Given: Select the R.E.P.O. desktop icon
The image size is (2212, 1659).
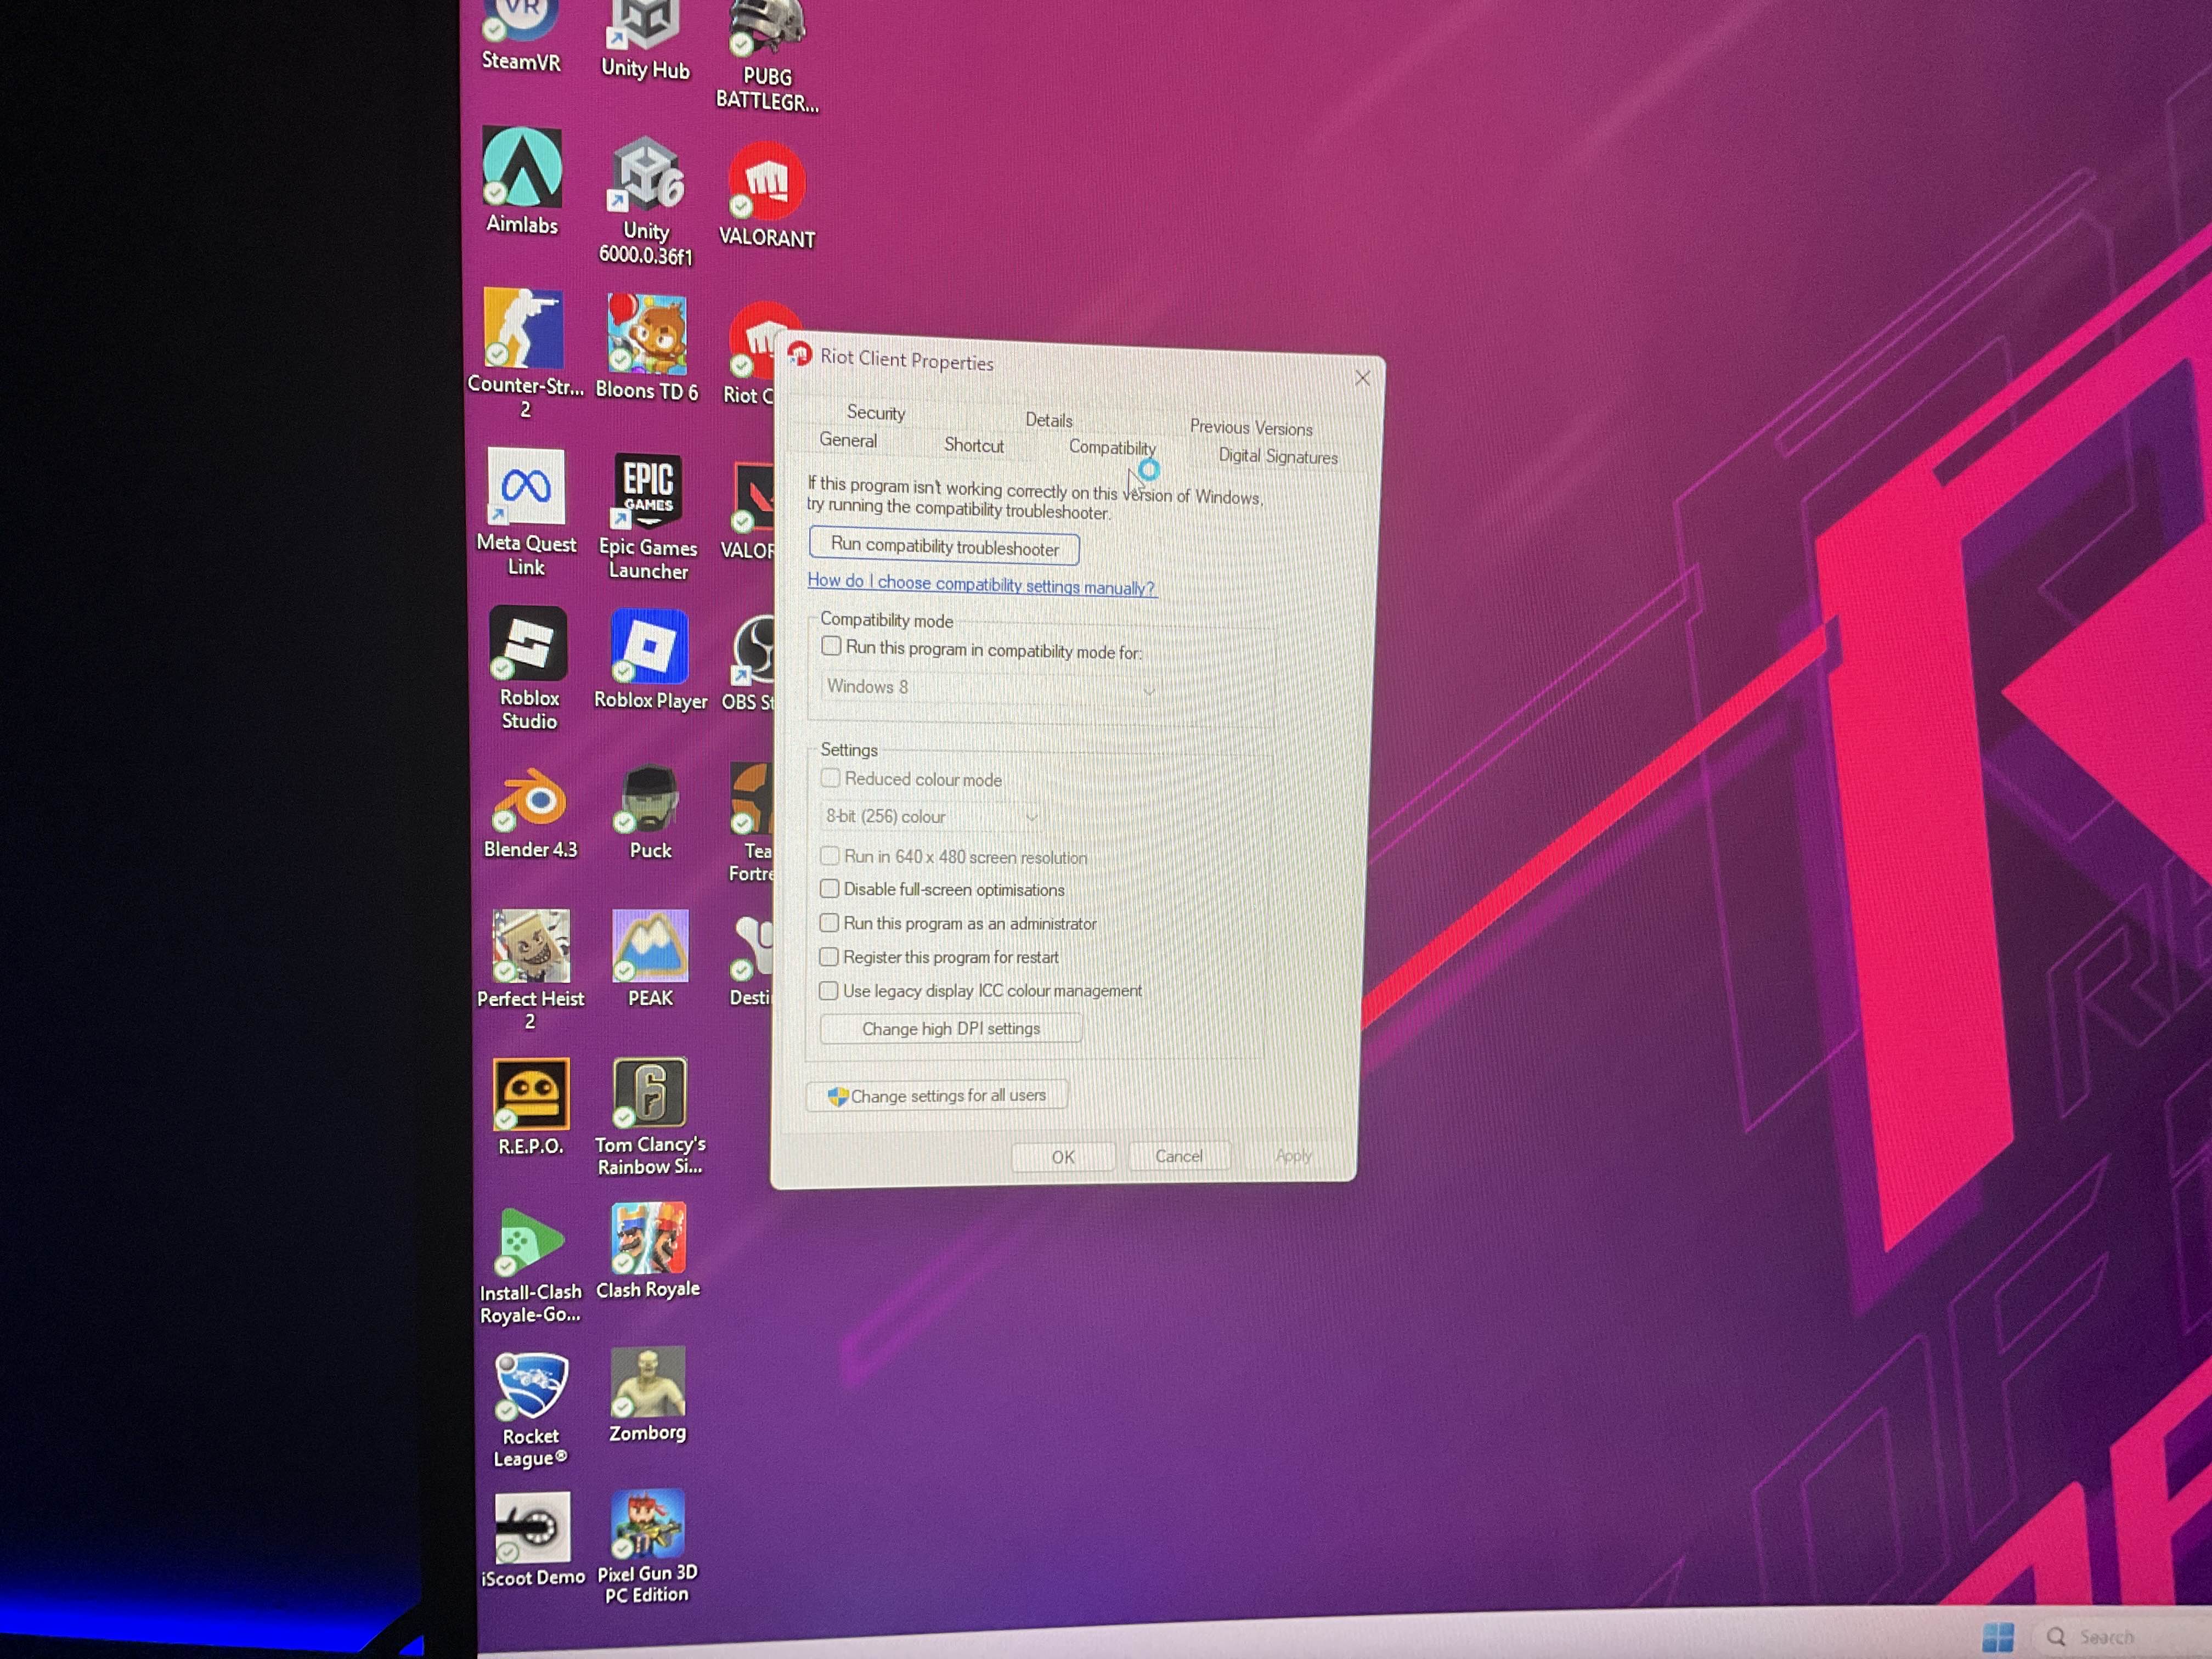Looking at the screenshot, I should tap(531, 1094).
